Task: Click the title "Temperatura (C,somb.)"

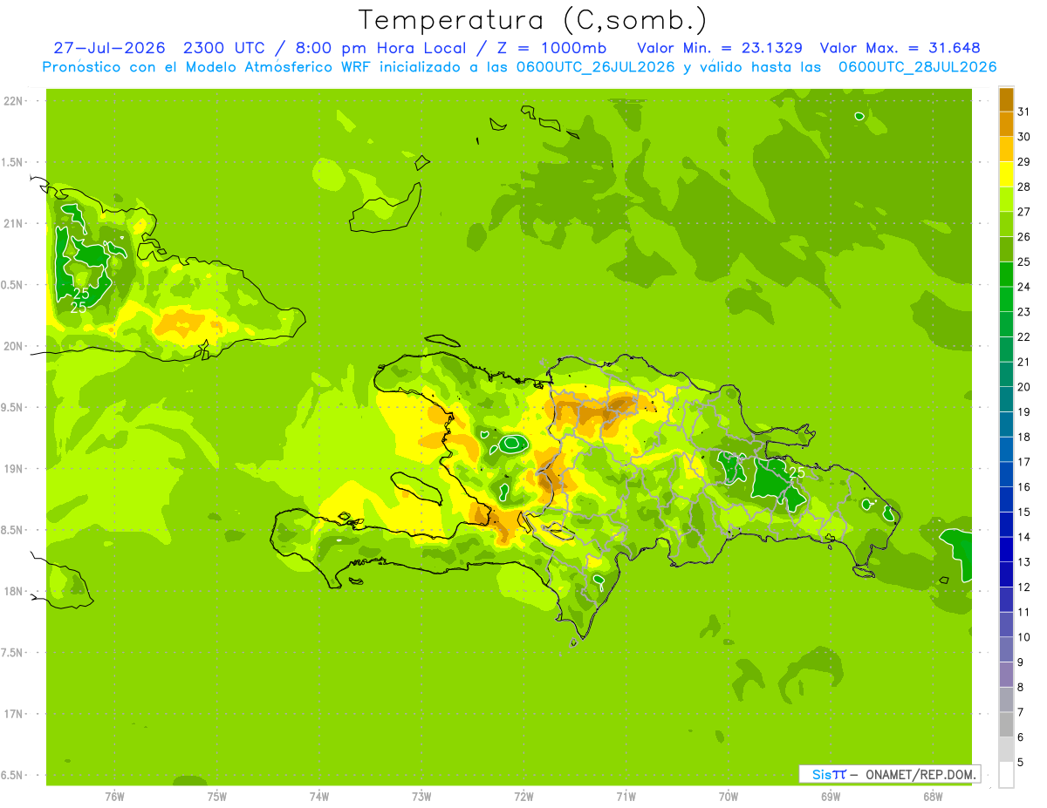Action: click(x=534, y=20)
